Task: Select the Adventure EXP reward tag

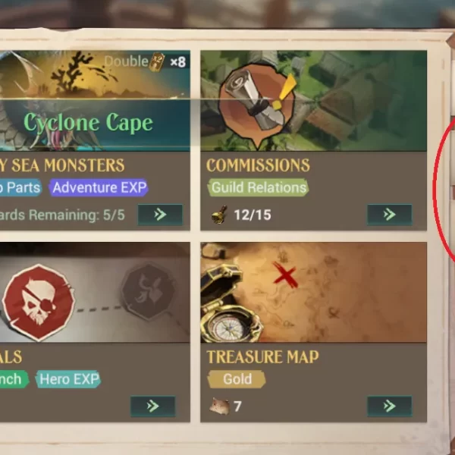Action: (99, 187)
